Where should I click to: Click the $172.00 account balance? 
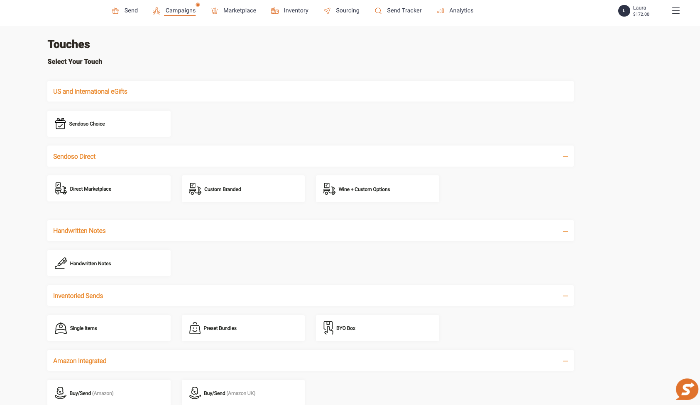(x=641, y=14)
